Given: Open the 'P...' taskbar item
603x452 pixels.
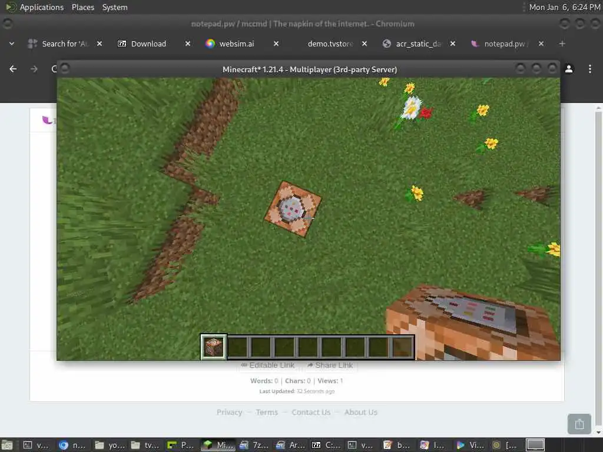Looking at the screenshot, I should pos(181,445).
